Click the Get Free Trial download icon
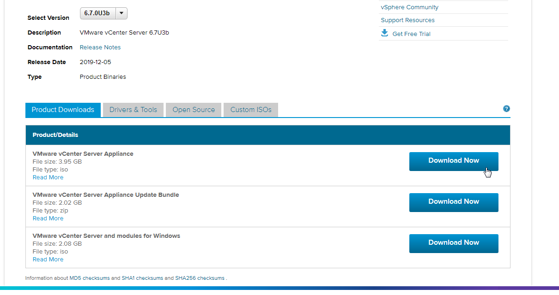This screenshot has height=295, width=559. click(384, 33)
